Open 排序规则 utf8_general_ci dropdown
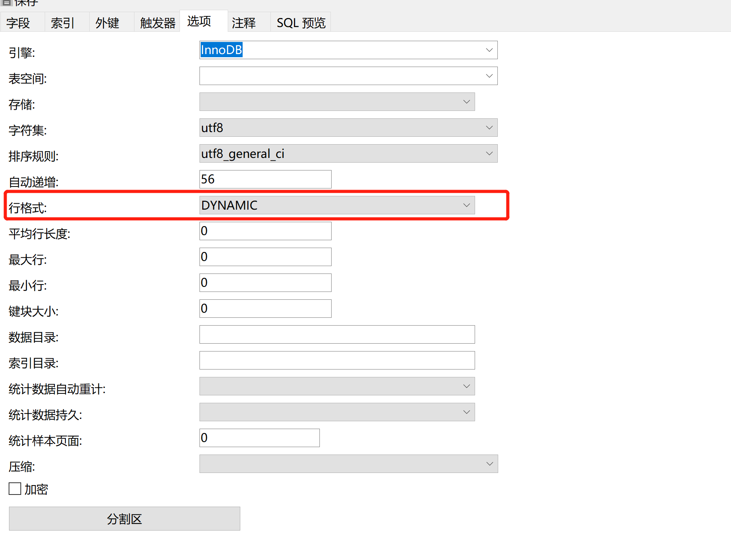 click(x=348, y=154)
